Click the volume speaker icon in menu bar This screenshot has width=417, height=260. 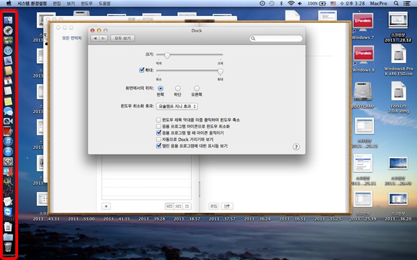click(300, 3)
